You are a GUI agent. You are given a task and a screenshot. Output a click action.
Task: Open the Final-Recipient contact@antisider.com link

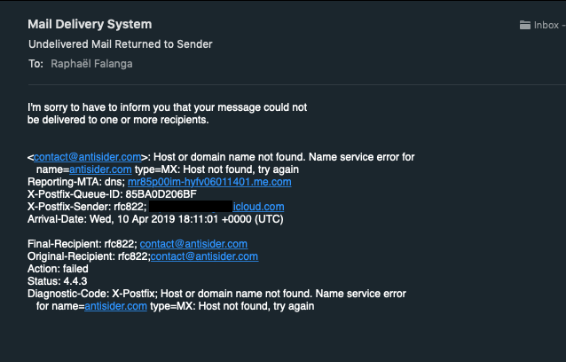click(193, 244)
